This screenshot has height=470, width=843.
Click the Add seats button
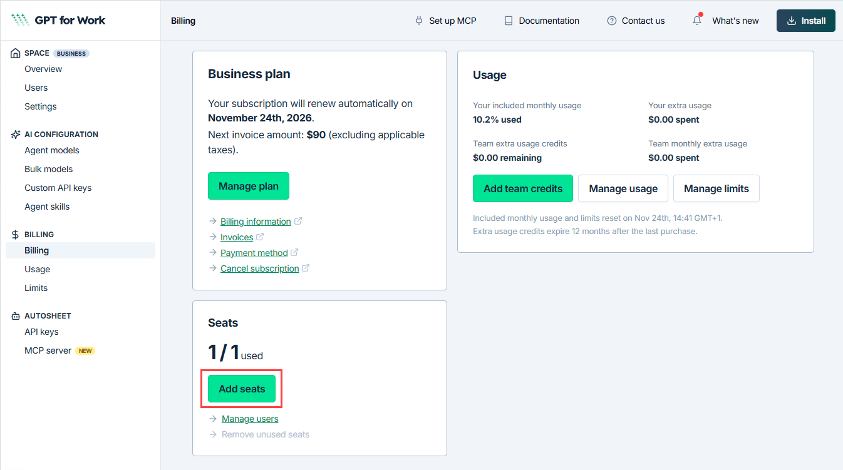(x=242, y=389)
